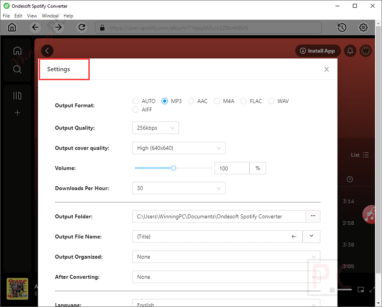The width and height of the screenshot is (382, 307).
Task: Open the Edit menu
Action: pos(18,16)
